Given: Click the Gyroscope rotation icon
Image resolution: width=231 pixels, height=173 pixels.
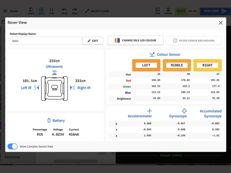Looking at the screenshot, I should (184, 111).
